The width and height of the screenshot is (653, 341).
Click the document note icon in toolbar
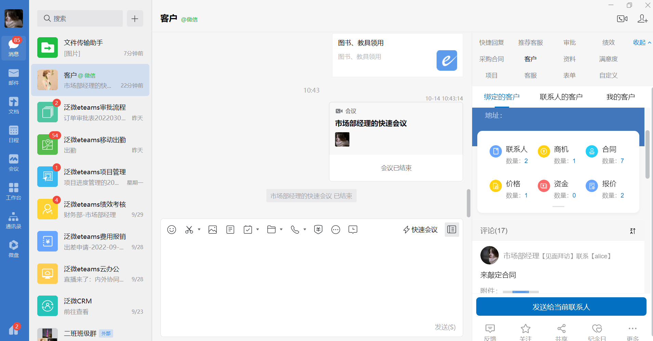point(230,230)
